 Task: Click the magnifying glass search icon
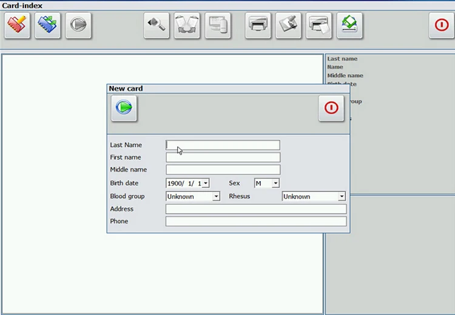[157, 25]
